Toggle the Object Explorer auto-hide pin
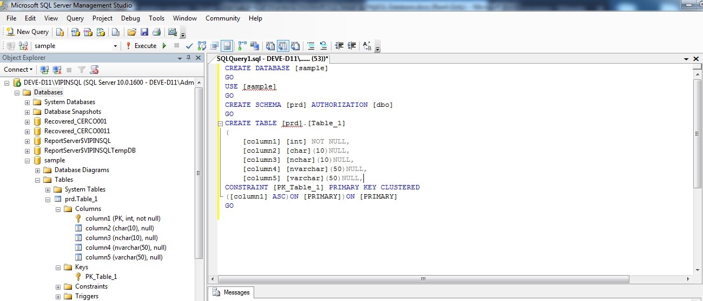 (x=188, y=58)
